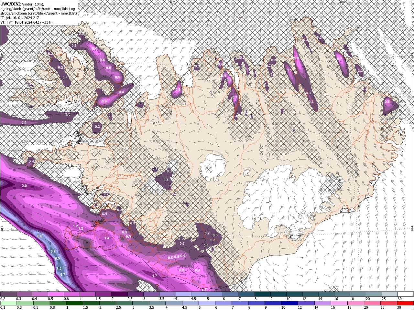Pick the top legend swatch between 4 and 4.5
This screenshot has width=414, height=310.
183,294
